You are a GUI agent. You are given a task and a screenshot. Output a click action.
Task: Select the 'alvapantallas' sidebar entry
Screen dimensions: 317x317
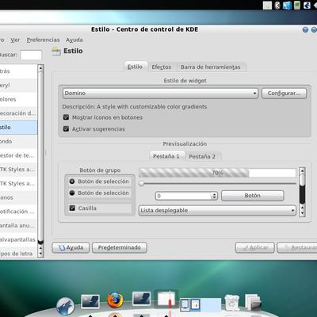[18, 239]
